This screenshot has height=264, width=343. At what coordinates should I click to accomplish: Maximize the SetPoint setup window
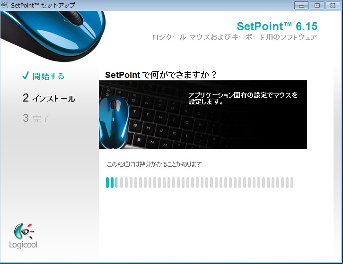pos(317,6)
